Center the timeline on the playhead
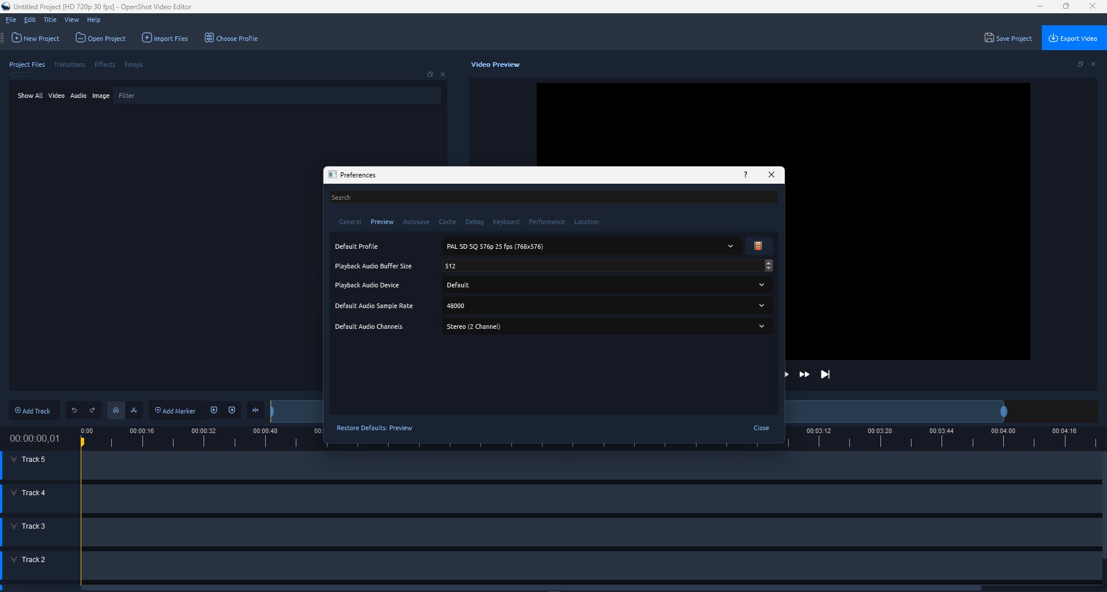1107x592 pixels. pos(255,410)
